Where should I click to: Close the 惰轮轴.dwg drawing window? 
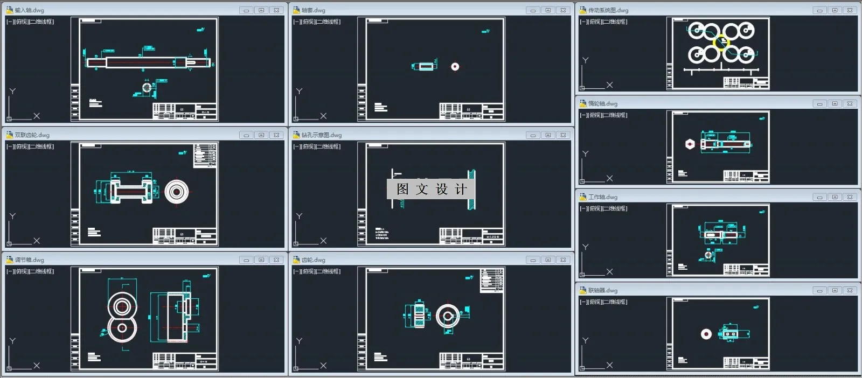pyautogui.click(x=850, y=103)
